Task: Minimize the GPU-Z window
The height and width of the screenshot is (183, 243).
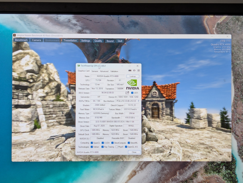Action: click(122, 66)
